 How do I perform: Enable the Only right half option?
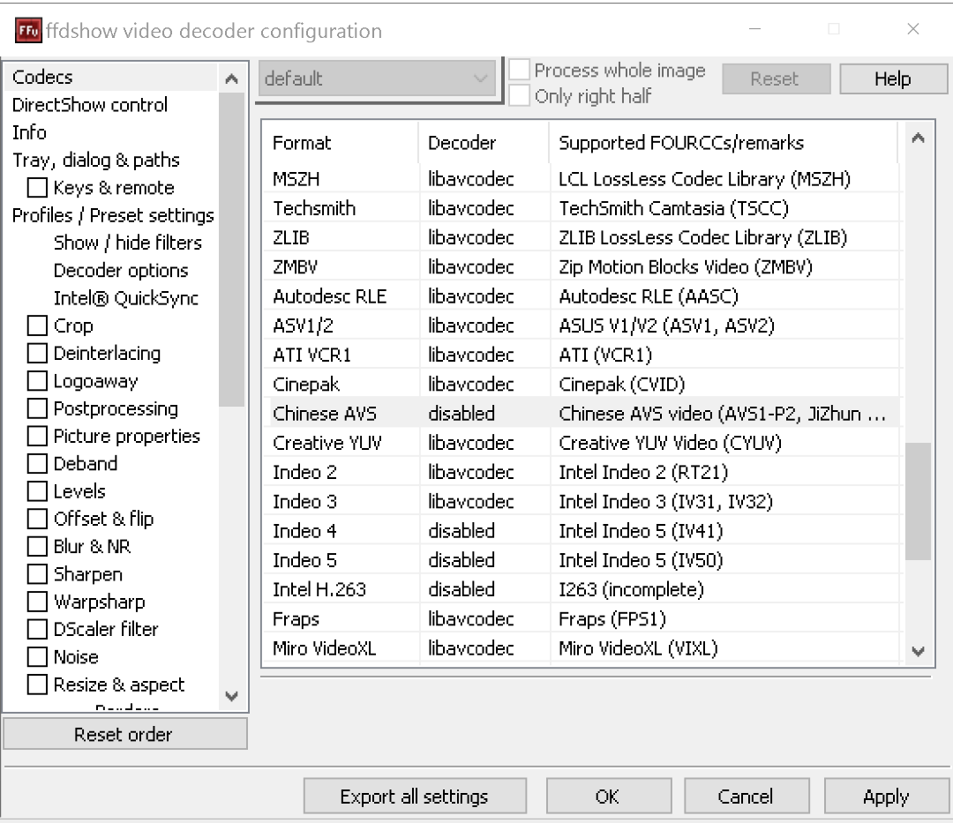click(x=520, y=95)
